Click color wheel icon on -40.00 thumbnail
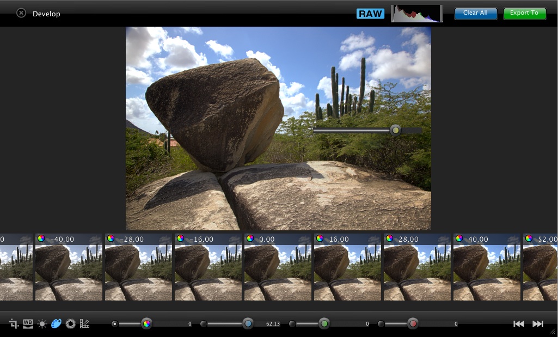 pos(41,238)
